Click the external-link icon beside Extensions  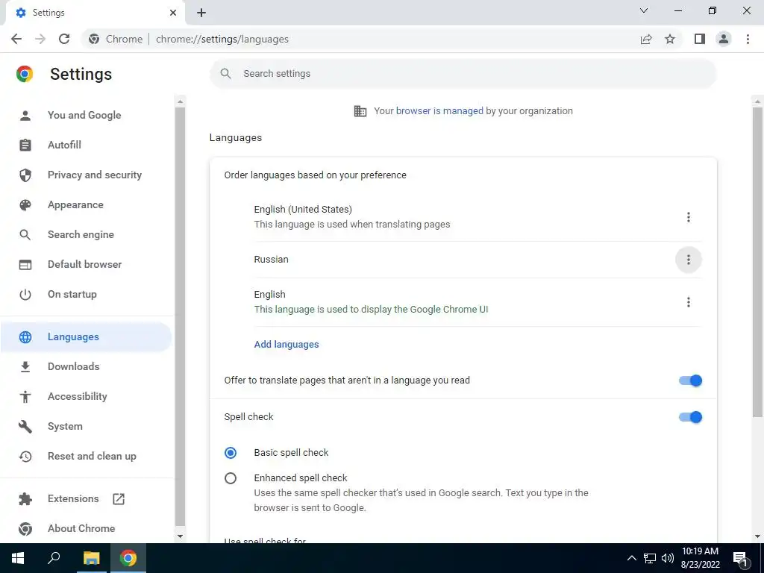click(119, 499)
